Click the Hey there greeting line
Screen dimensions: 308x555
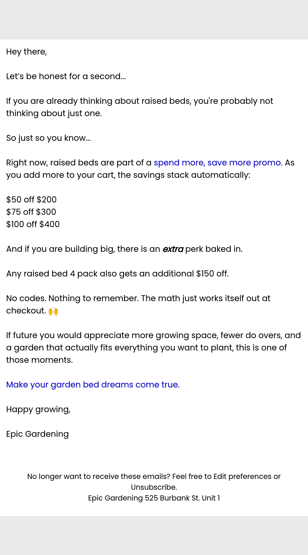[26, 52]
